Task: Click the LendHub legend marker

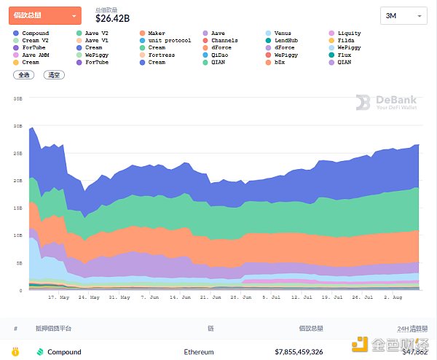Action: [269, 41]
